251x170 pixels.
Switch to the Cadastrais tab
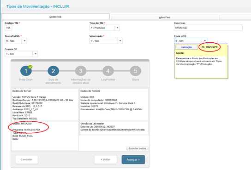(x=55, y=17)
